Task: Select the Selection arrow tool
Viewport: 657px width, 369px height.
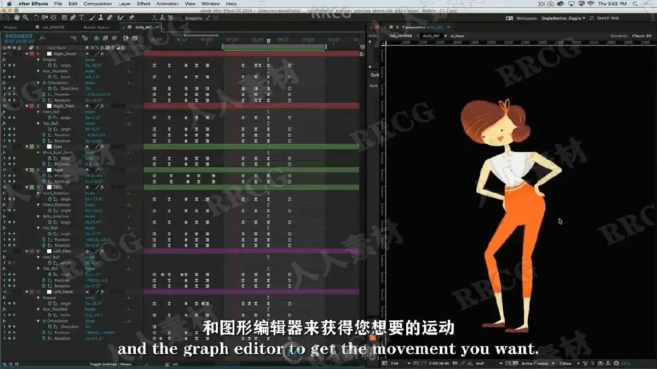Action: 8,18
